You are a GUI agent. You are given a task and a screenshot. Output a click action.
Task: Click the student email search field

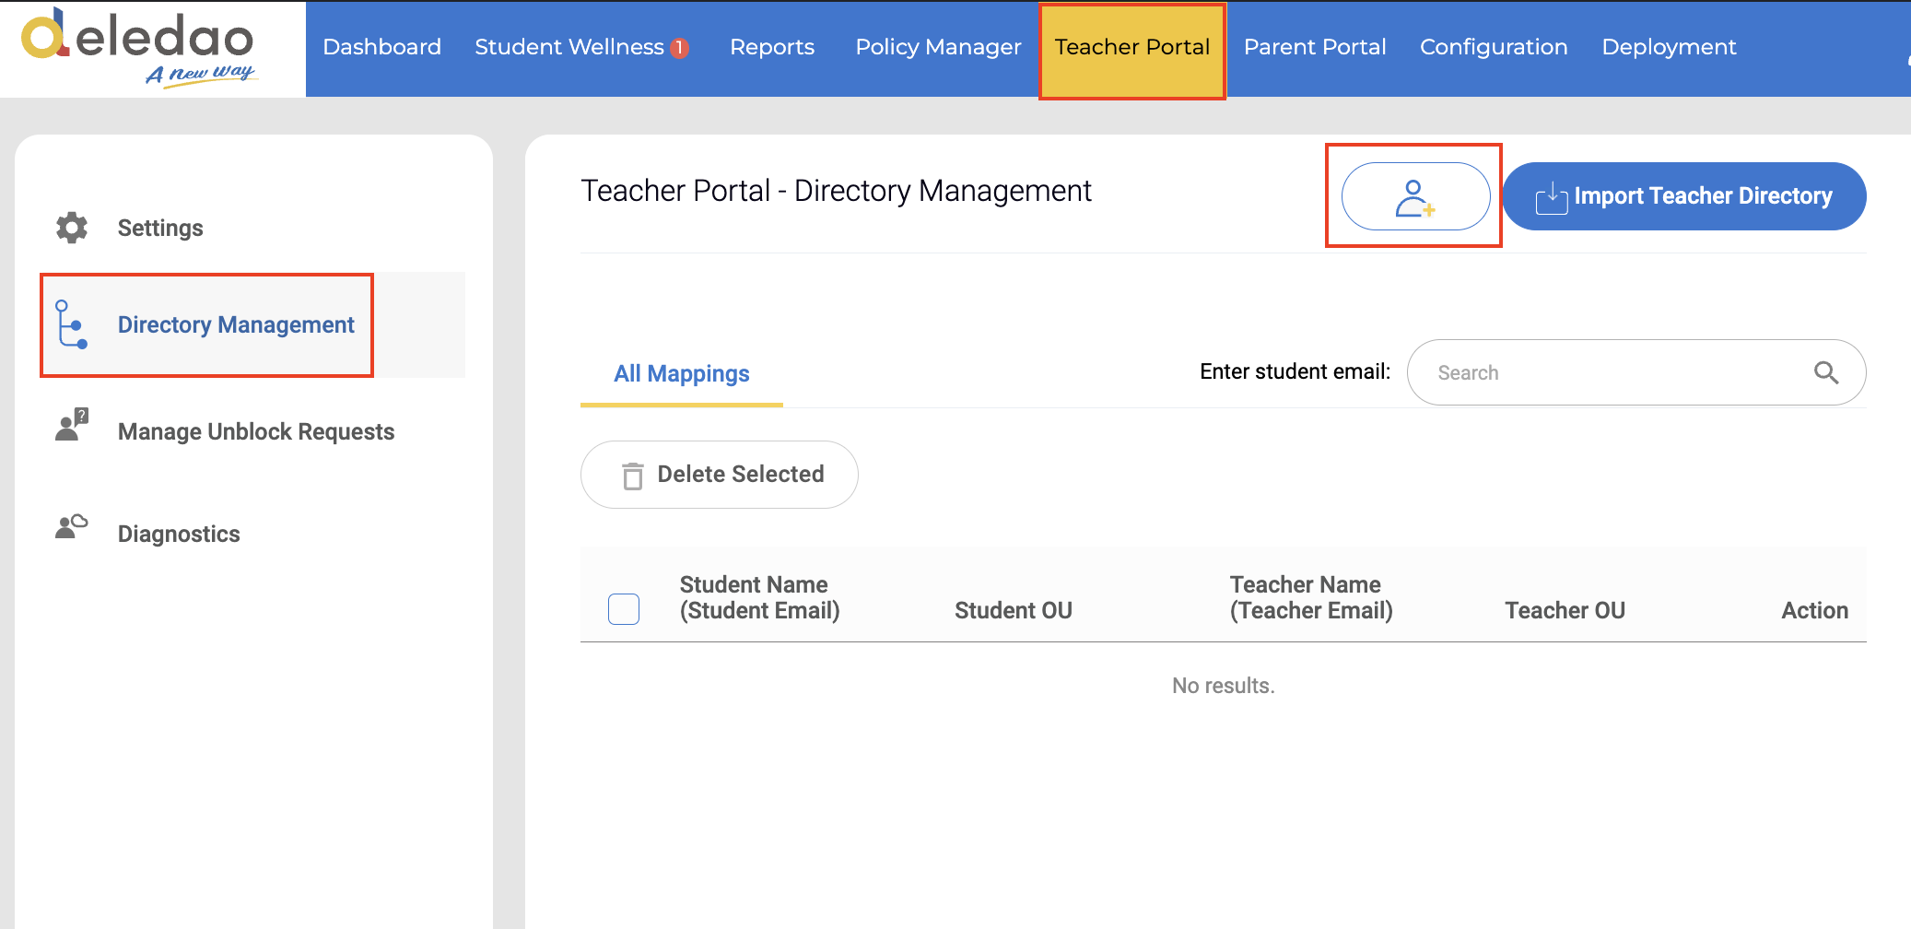1636,372
